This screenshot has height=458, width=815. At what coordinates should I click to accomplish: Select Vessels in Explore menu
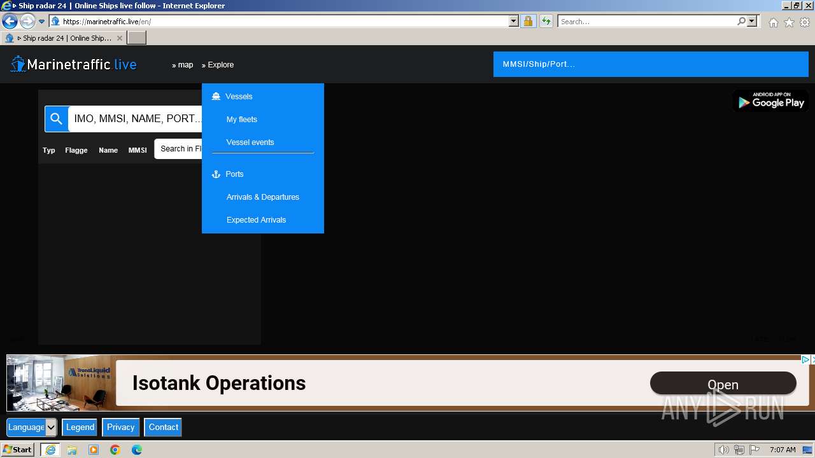(x=239, y=96)
